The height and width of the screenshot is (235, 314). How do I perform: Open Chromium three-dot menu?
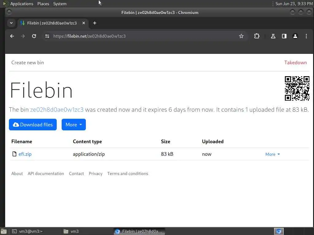click(x=306, y=36)
